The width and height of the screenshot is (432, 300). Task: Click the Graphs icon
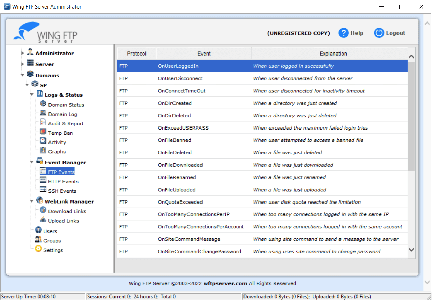[43, 151]
